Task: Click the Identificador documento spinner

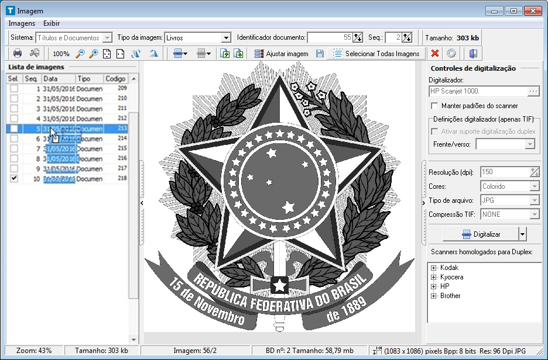Action: pyautogui.click(x=358, y=37)
